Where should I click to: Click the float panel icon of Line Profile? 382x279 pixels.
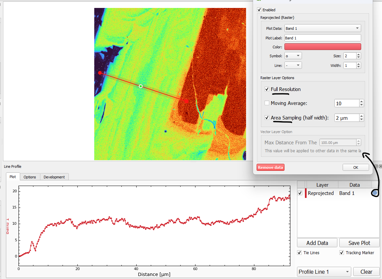[x=376, y=166]
